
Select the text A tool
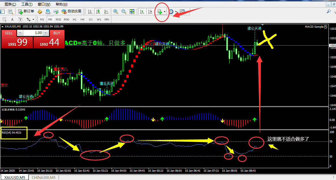(12, 20)
